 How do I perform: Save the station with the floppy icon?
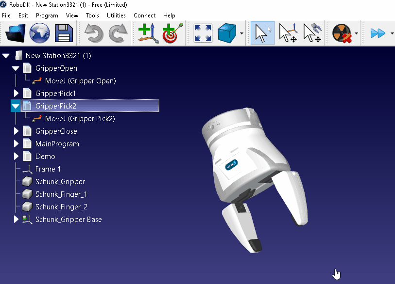tap(64, 33)
